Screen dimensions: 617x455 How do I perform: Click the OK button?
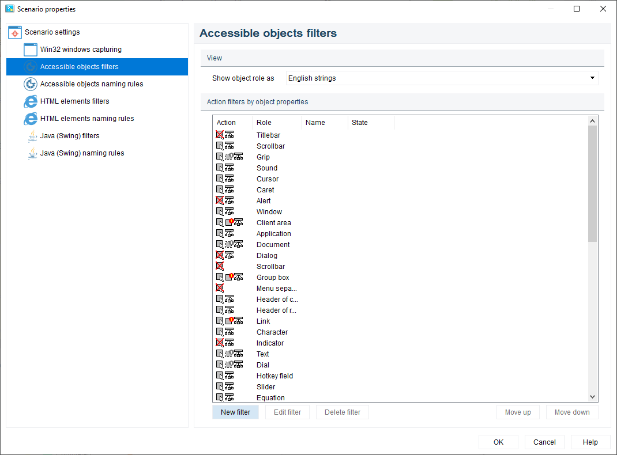click(498, 442)
